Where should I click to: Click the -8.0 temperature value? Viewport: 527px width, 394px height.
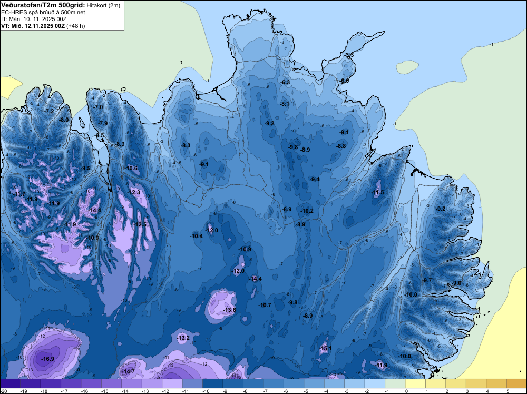64,120
